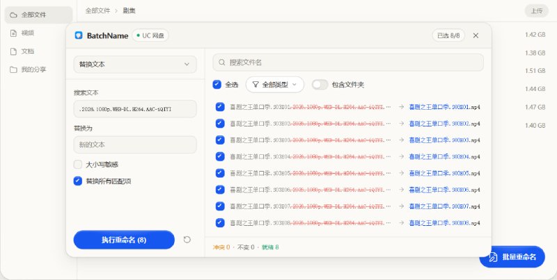This screenshot has width=557, height=280.
Task: Uncheck the S03E08 file checkbox
Action: point(220,222)
